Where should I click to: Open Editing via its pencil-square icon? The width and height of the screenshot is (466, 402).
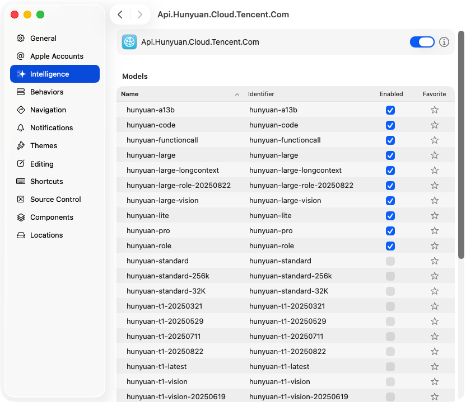(21, 163)
